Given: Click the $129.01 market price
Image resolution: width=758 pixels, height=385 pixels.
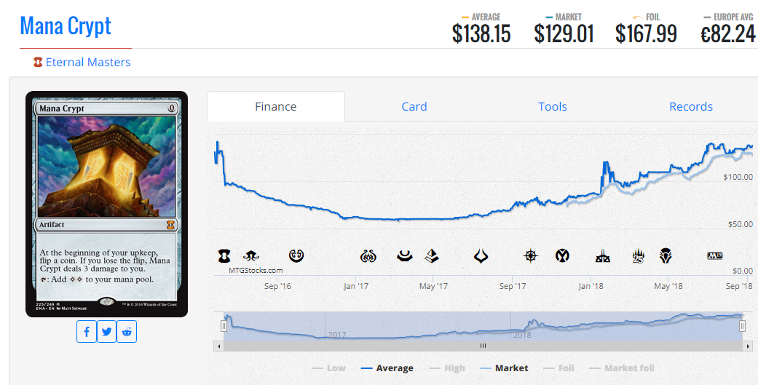Looking at the screenshot, I should tap(564, 34).
